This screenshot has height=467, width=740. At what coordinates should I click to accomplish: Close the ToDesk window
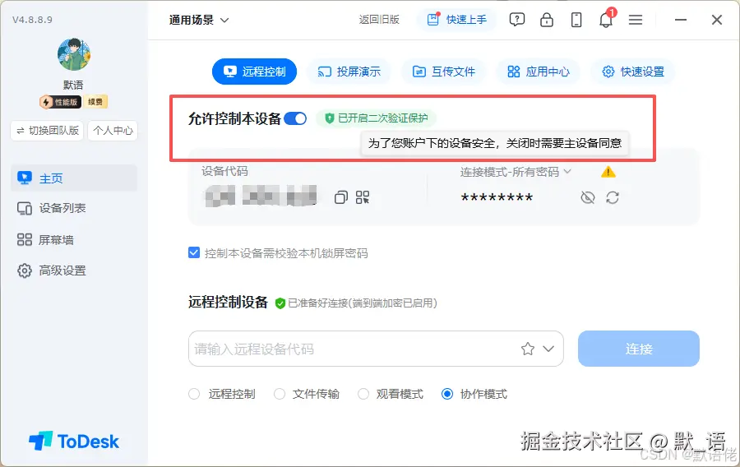(x=716, y=20)
